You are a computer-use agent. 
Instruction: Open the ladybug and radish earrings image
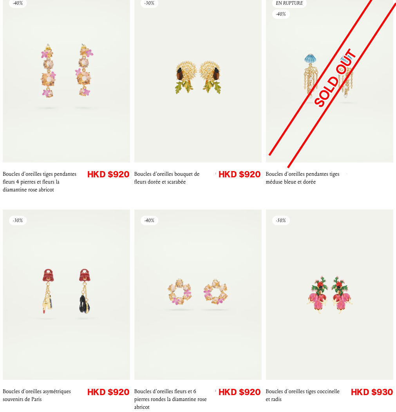329,295
